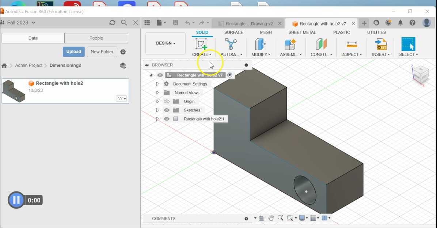Open the V7 version dropdown
The image size is (437, 228).
click(122, 99)
